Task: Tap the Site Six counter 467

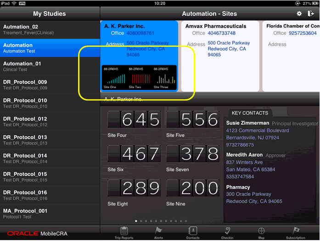Action: (134, 154)
